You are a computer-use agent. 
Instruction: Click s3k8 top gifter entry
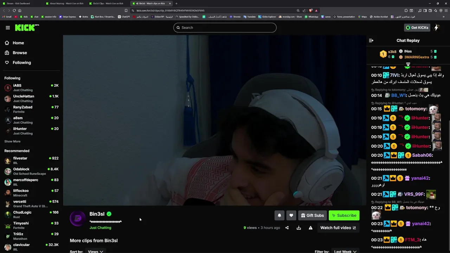387,54
